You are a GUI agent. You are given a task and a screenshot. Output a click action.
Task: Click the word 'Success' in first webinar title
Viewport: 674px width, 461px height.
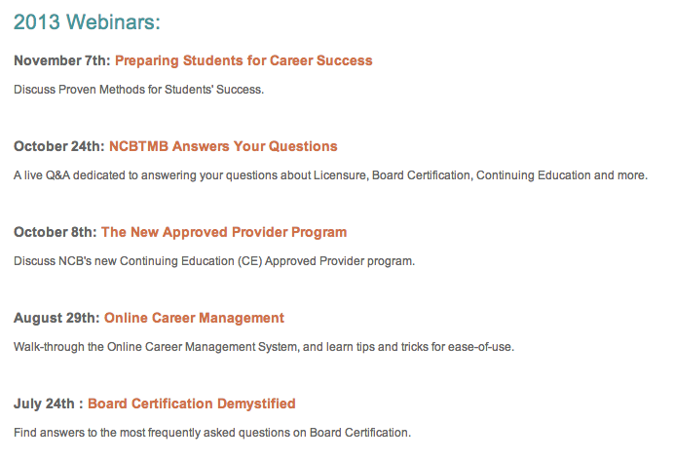point(345,60)
